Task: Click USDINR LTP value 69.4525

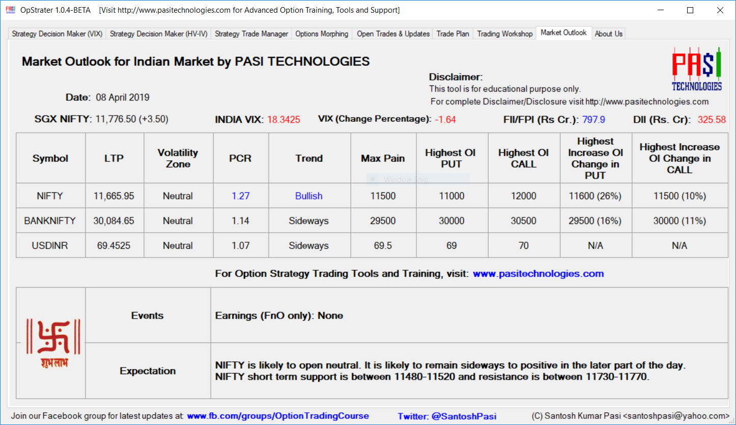Action: pyautogui.click(x=114, y=245)
